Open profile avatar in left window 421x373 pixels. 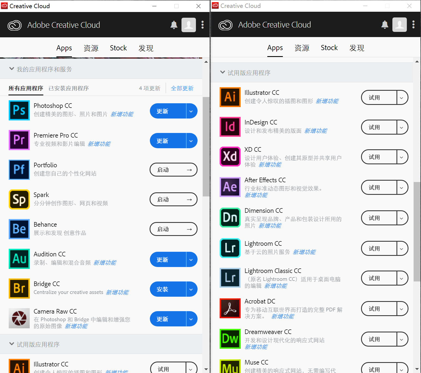pos(189,25)
